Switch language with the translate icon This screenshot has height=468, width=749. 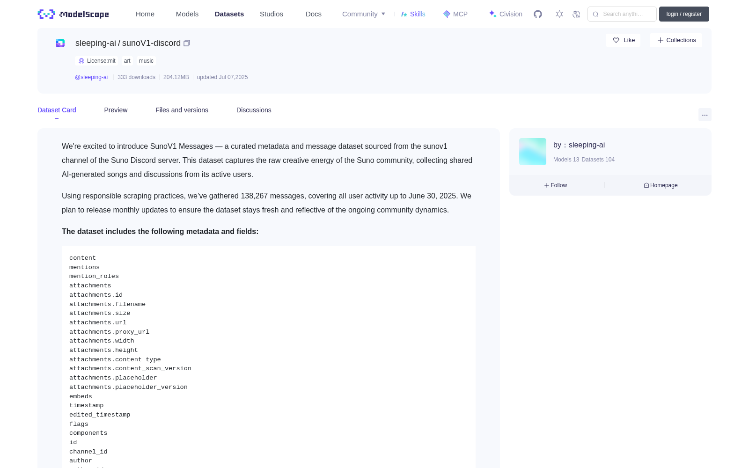[576, 14]
